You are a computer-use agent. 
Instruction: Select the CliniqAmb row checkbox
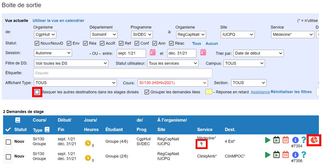coord(8,157)
